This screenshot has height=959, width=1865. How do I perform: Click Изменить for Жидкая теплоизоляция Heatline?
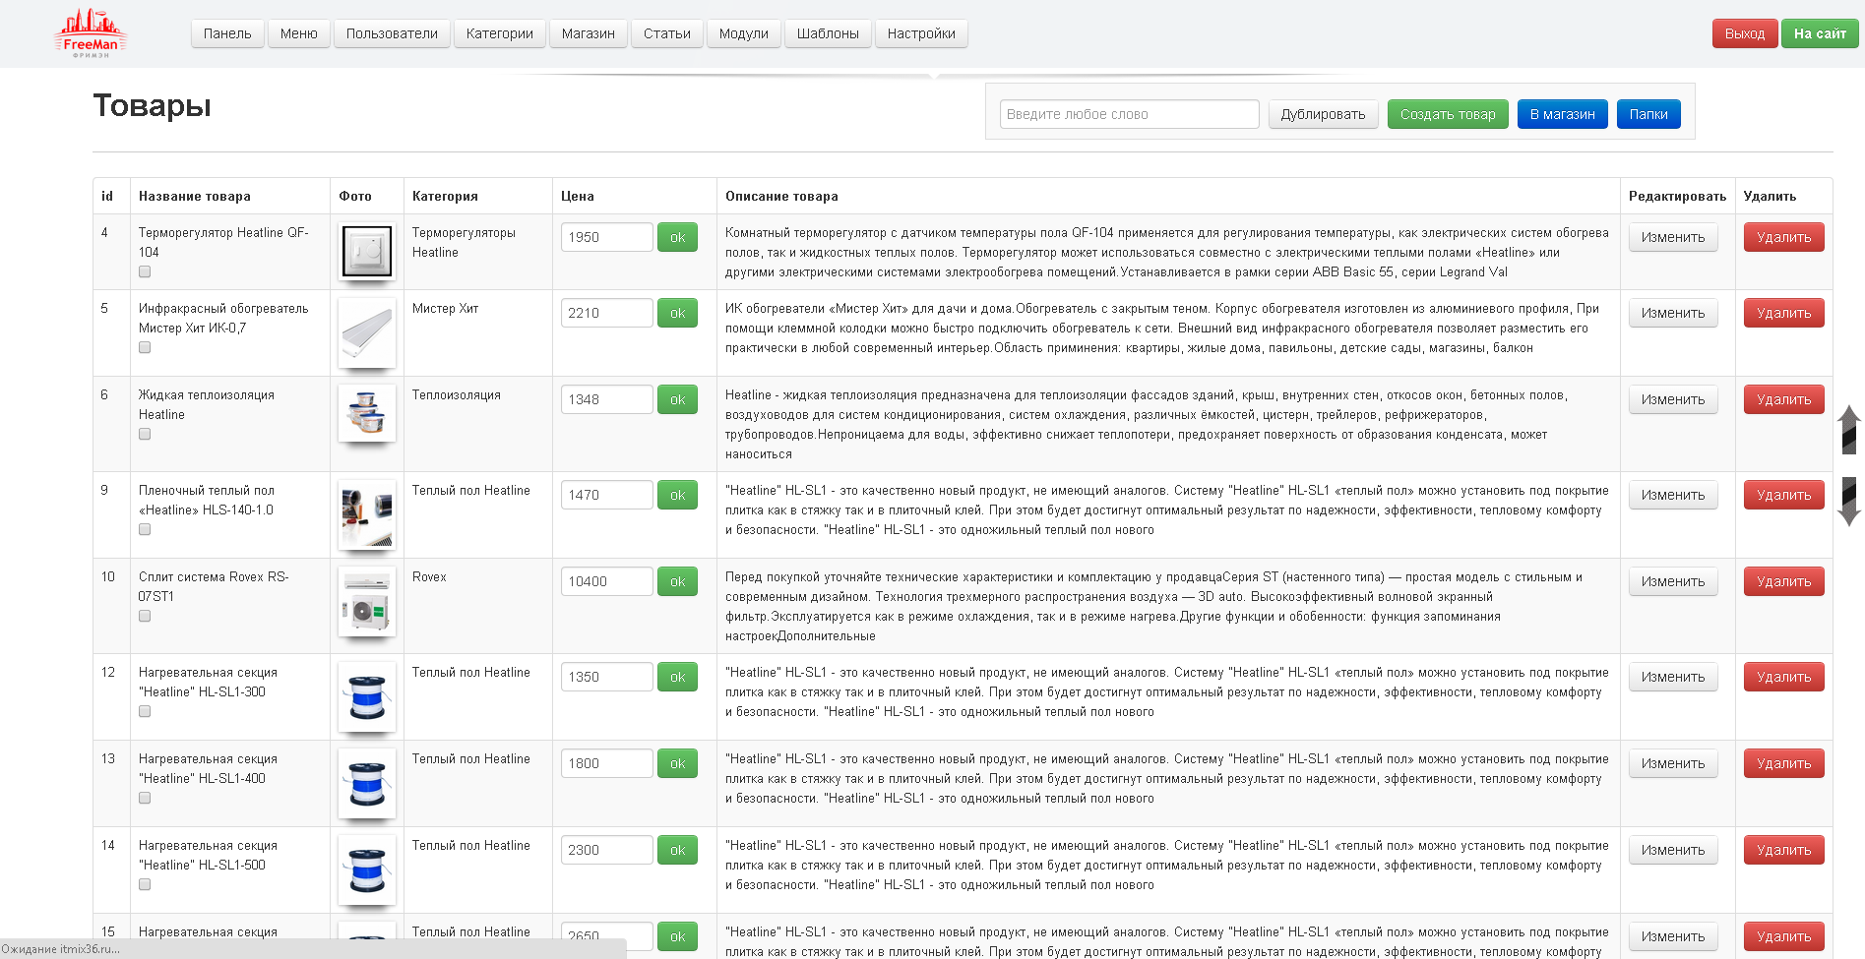pyautogui.click(x=1673, y=399)
